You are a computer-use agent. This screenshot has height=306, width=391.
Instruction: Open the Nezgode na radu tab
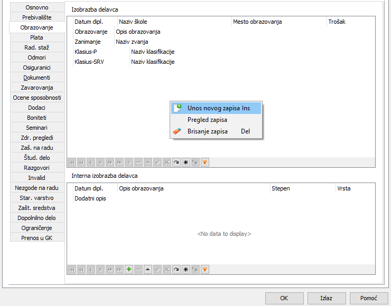coord(37,188)
